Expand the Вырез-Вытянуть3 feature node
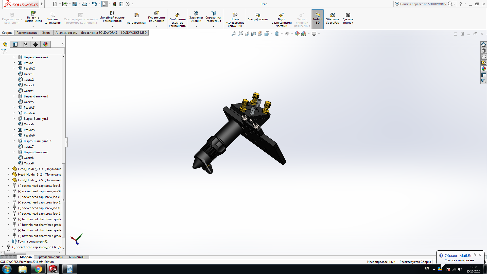487x274 pixels. pyautogui.click(x=14, y=96)
